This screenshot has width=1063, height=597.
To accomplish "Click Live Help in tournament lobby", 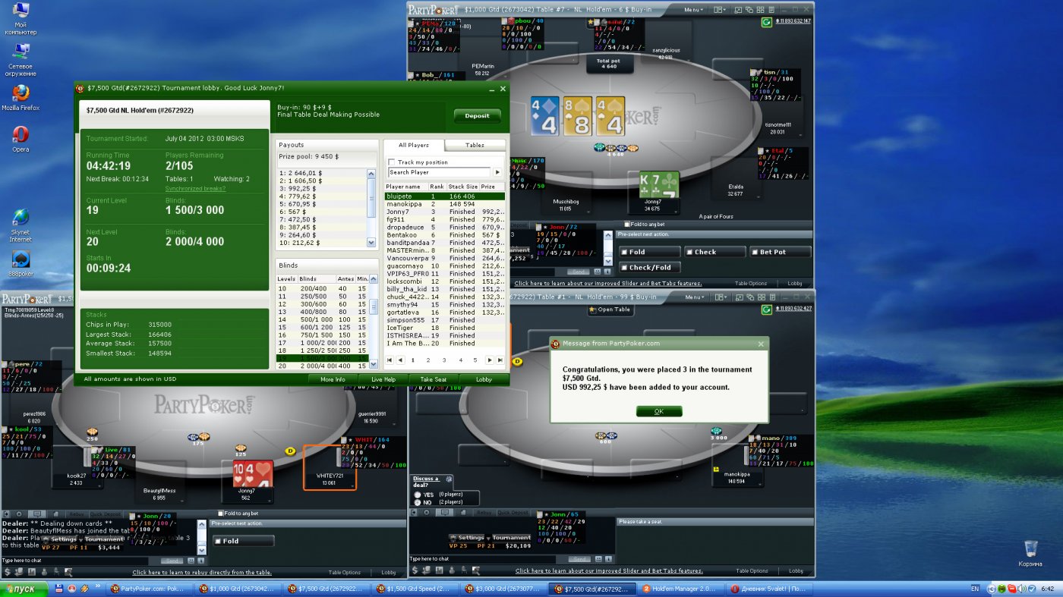I will (383, 379).
